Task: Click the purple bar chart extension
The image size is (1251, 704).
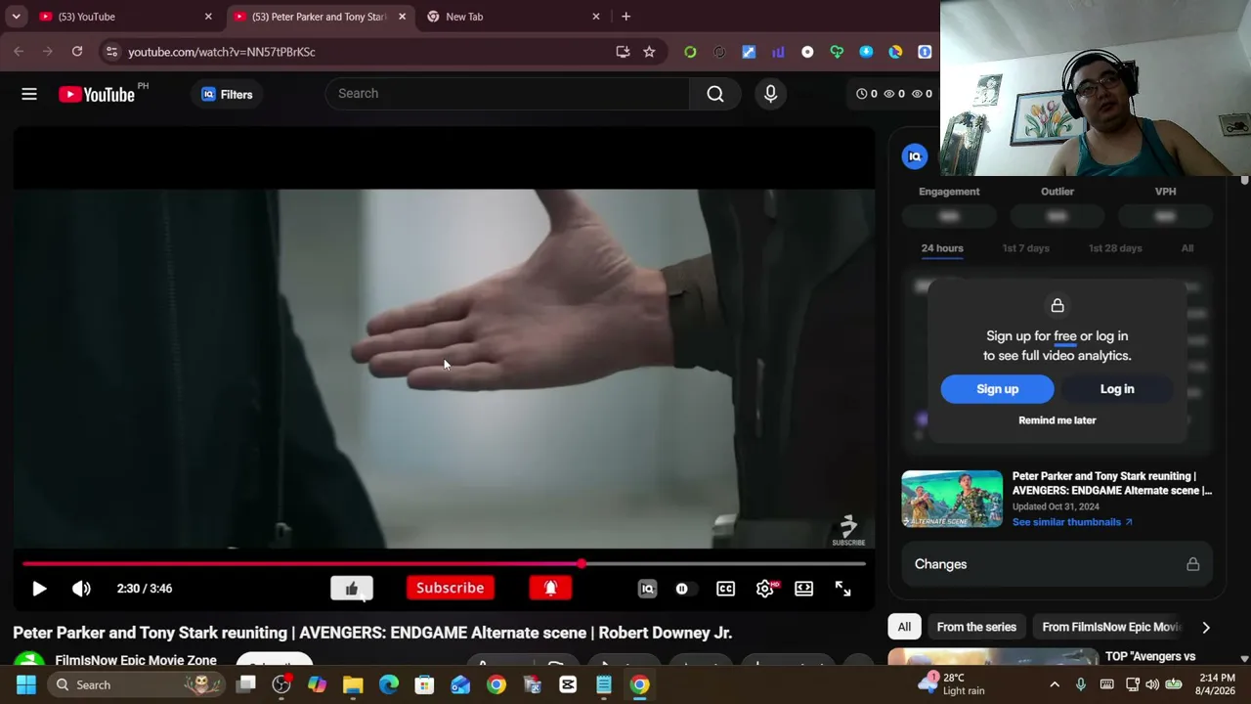Action: (x=778, y=52)
